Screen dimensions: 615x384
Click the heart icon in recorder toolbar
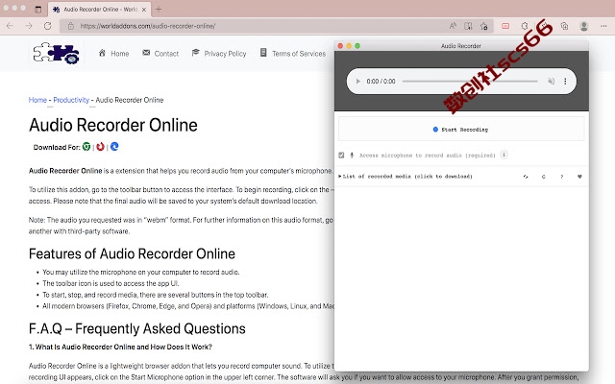tap(579, 177)
